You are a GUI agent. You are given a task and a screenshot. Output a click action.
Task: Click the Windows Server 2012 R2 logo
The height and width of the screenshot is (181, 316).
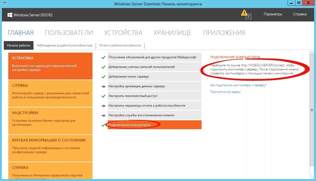(30, 15)
